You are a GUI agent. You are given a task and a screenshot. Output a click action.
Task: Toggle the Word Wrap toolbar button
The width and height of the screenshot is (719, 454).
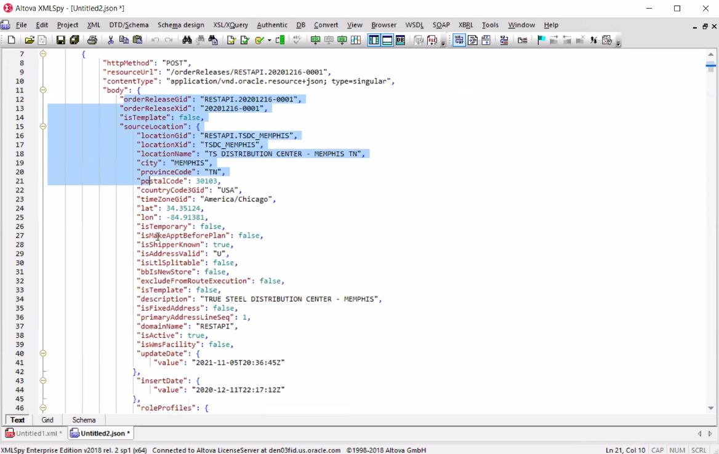(459, 41)
